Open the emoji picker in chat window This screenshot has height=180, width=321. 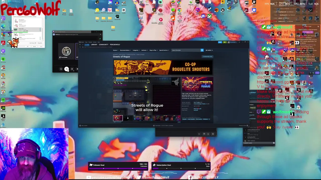pyautogui.click(x=204, y=134)
